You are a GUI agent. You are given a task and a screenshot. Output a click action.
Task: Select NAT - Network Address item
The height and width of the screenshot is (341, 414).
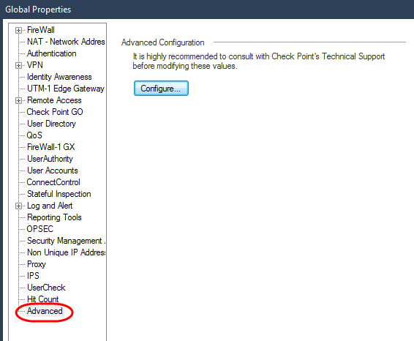pos(66,42)
